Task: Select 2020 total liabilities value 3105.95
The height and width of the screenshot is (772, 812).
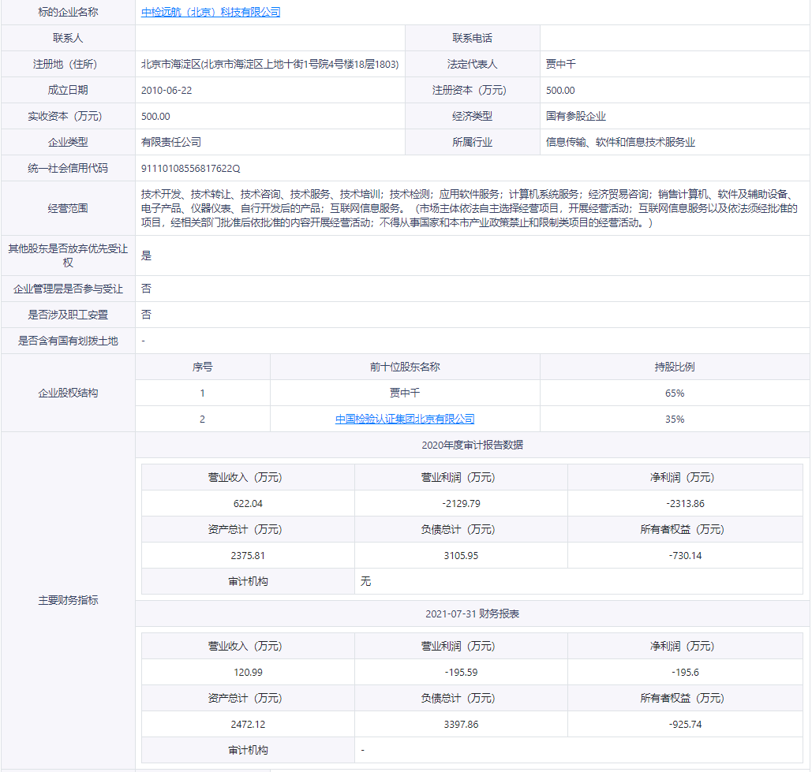Action: (x=461, y=555)
